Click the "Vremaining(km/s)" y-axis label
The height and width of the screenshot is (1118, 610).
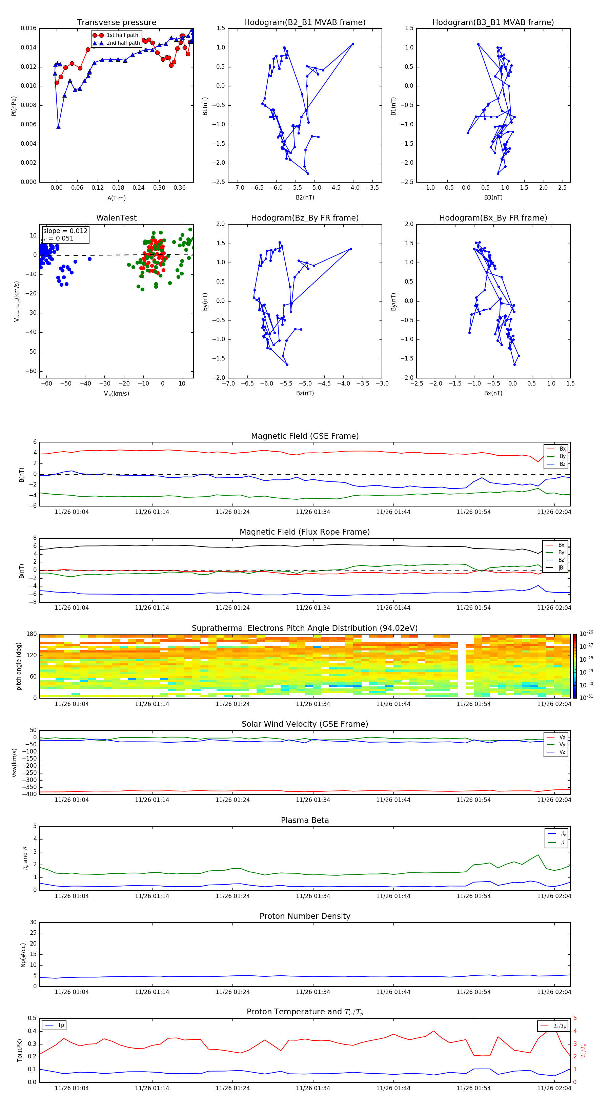[17, 301]
